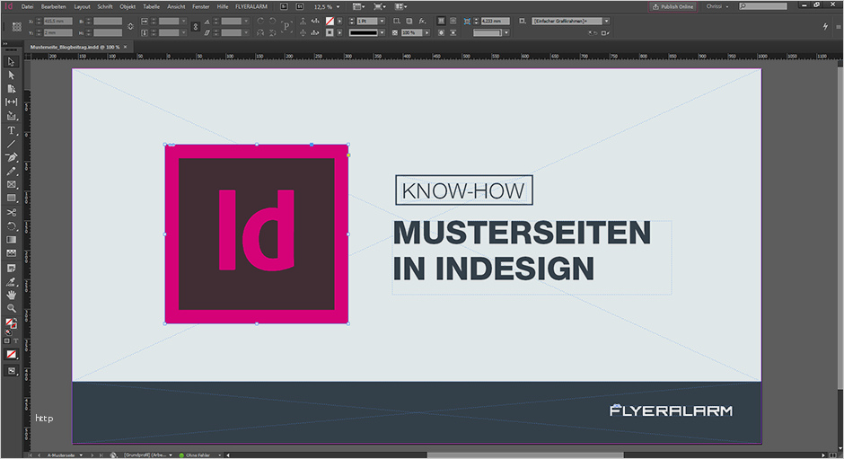Choose the Hand tool

(12, 294)
